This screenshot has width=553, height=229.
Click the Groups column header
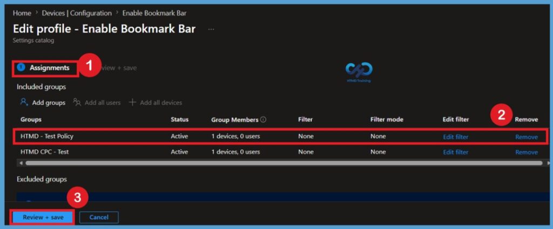click(x=31, y=119)
